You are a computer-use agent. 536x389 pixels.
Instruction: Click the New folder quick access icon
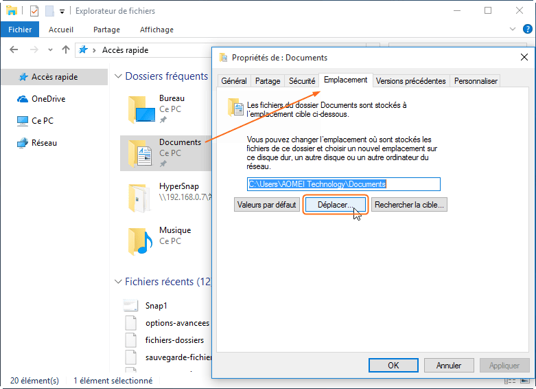(x=49, y=11)
